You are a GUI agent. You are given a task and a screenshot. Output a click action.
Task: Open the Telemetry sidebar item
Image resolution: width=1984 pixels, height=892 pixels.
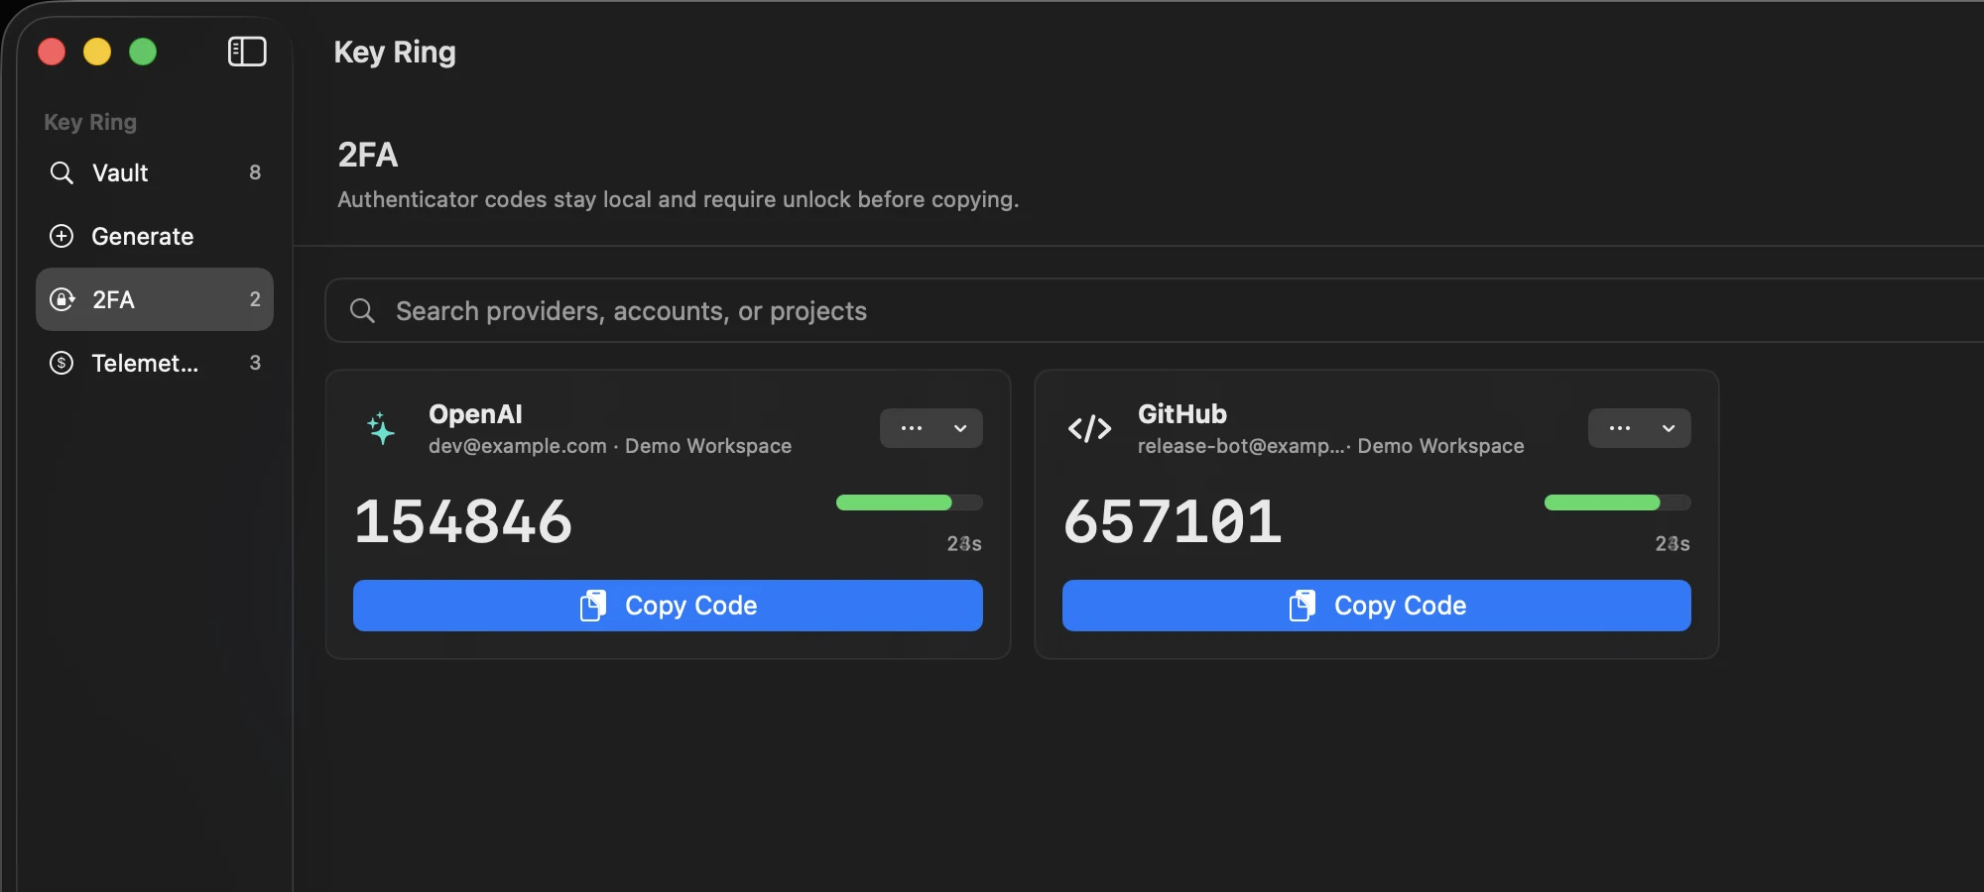(155, 363)
